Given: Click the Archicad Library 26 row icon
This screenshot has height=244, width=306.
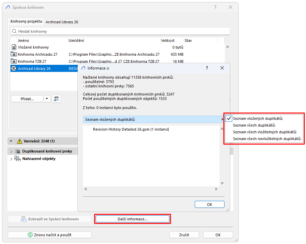Looking at the screenshot, I should 14,69.
